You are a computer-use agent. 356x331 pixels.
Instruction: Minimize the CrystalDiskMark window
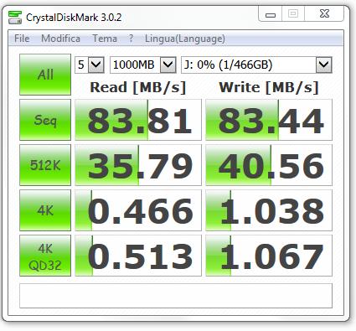click(x=271, y=13)
